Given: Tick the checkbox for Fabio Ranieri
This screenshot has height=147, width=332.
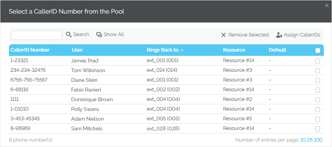Looking at the screenshot, I should (318, 90).
